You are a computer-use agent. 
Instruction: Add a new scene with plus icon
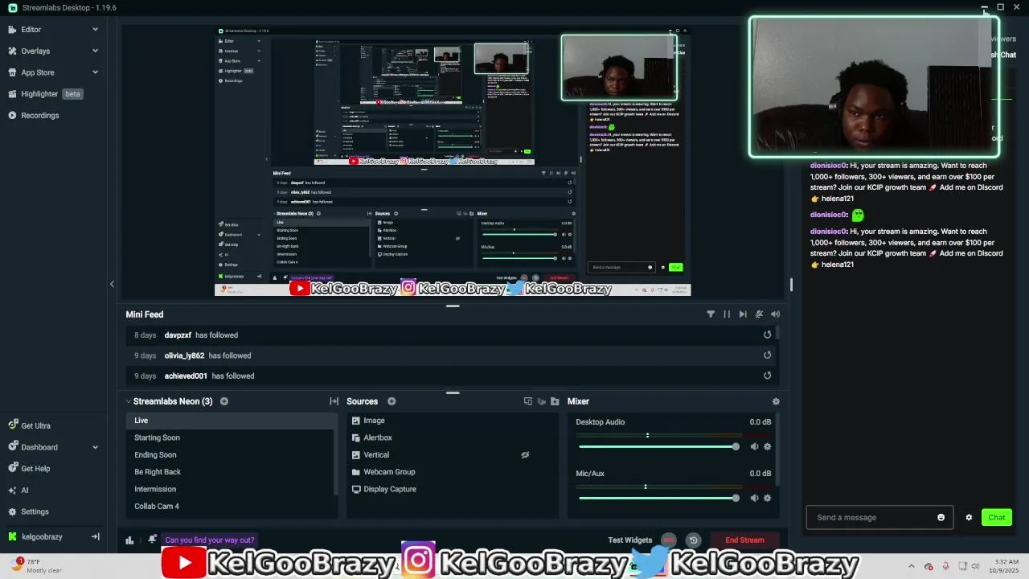pos(224,401)
